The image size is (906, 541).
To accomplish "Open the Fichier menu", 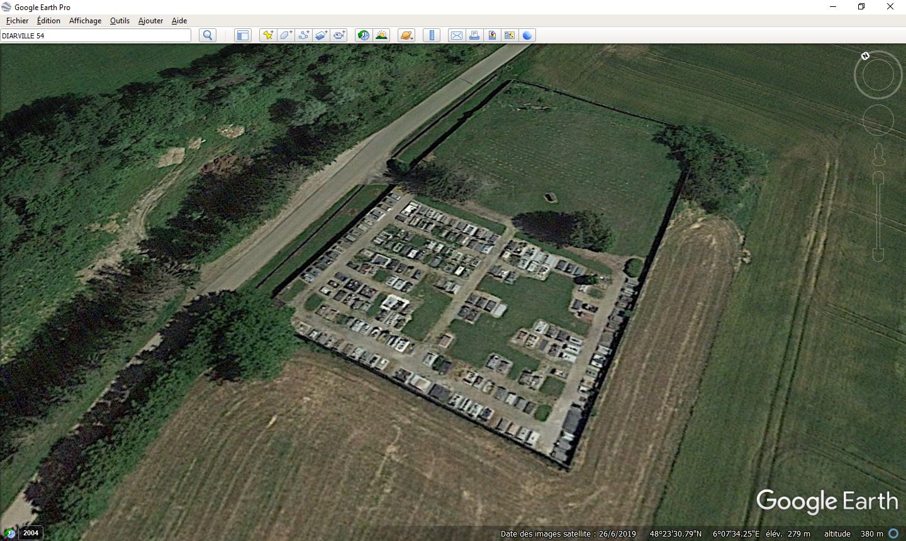I will tap(17, 21).
